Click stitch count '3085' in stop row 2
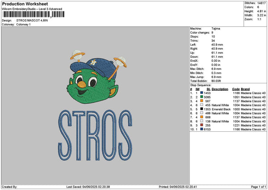This screenshot has width=268, height=190. tap(207, 97)
